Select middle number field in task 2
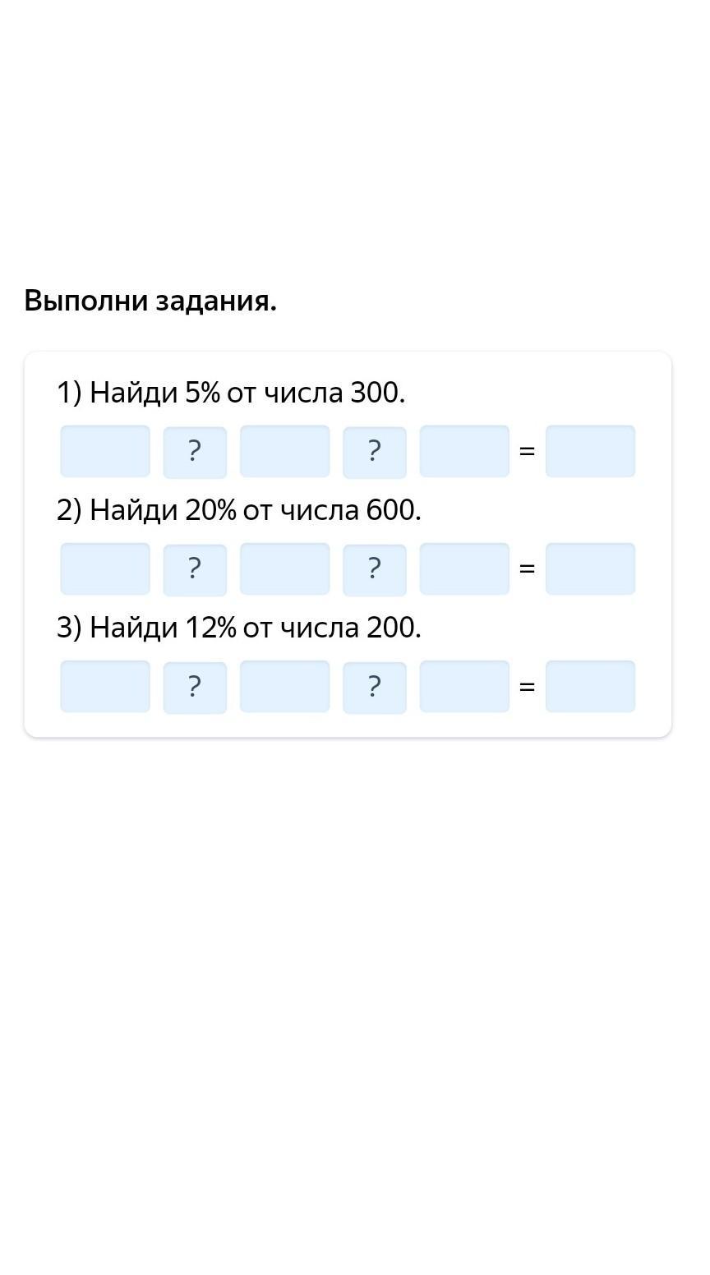Viewport: 710px width, 1275px height. (x=284, y=568)
